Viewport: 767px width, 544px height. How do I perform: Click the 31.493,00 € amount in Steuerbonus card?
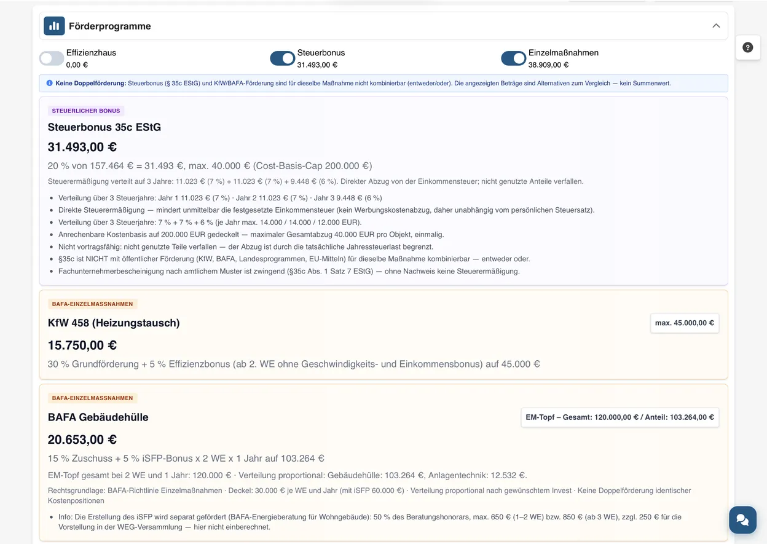pos(82,147)
